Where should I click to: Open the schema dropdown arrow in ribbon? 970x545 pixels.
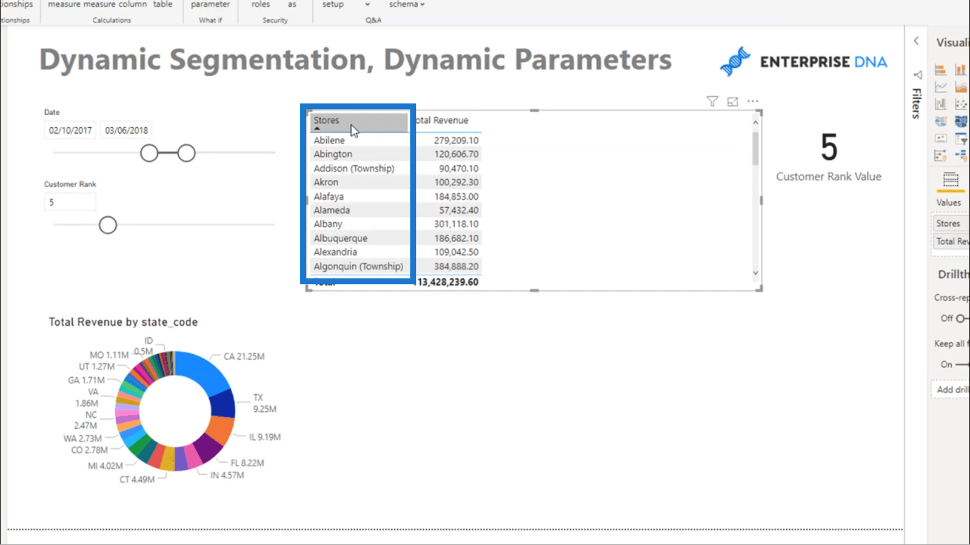(x=423, y=4)
